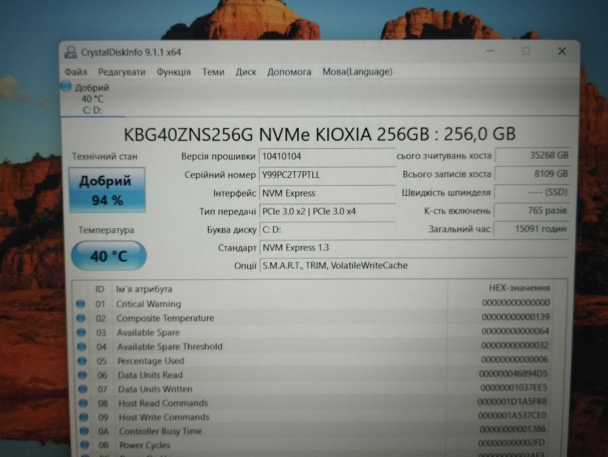608x457 pixels.
Task: Click the 40 °C temperature button
Action: [x=109, y=256]
